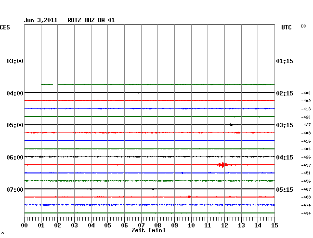This screenshot has width=313, height=238.
Task: Click minute tick label 09
Action: point(174,225)
